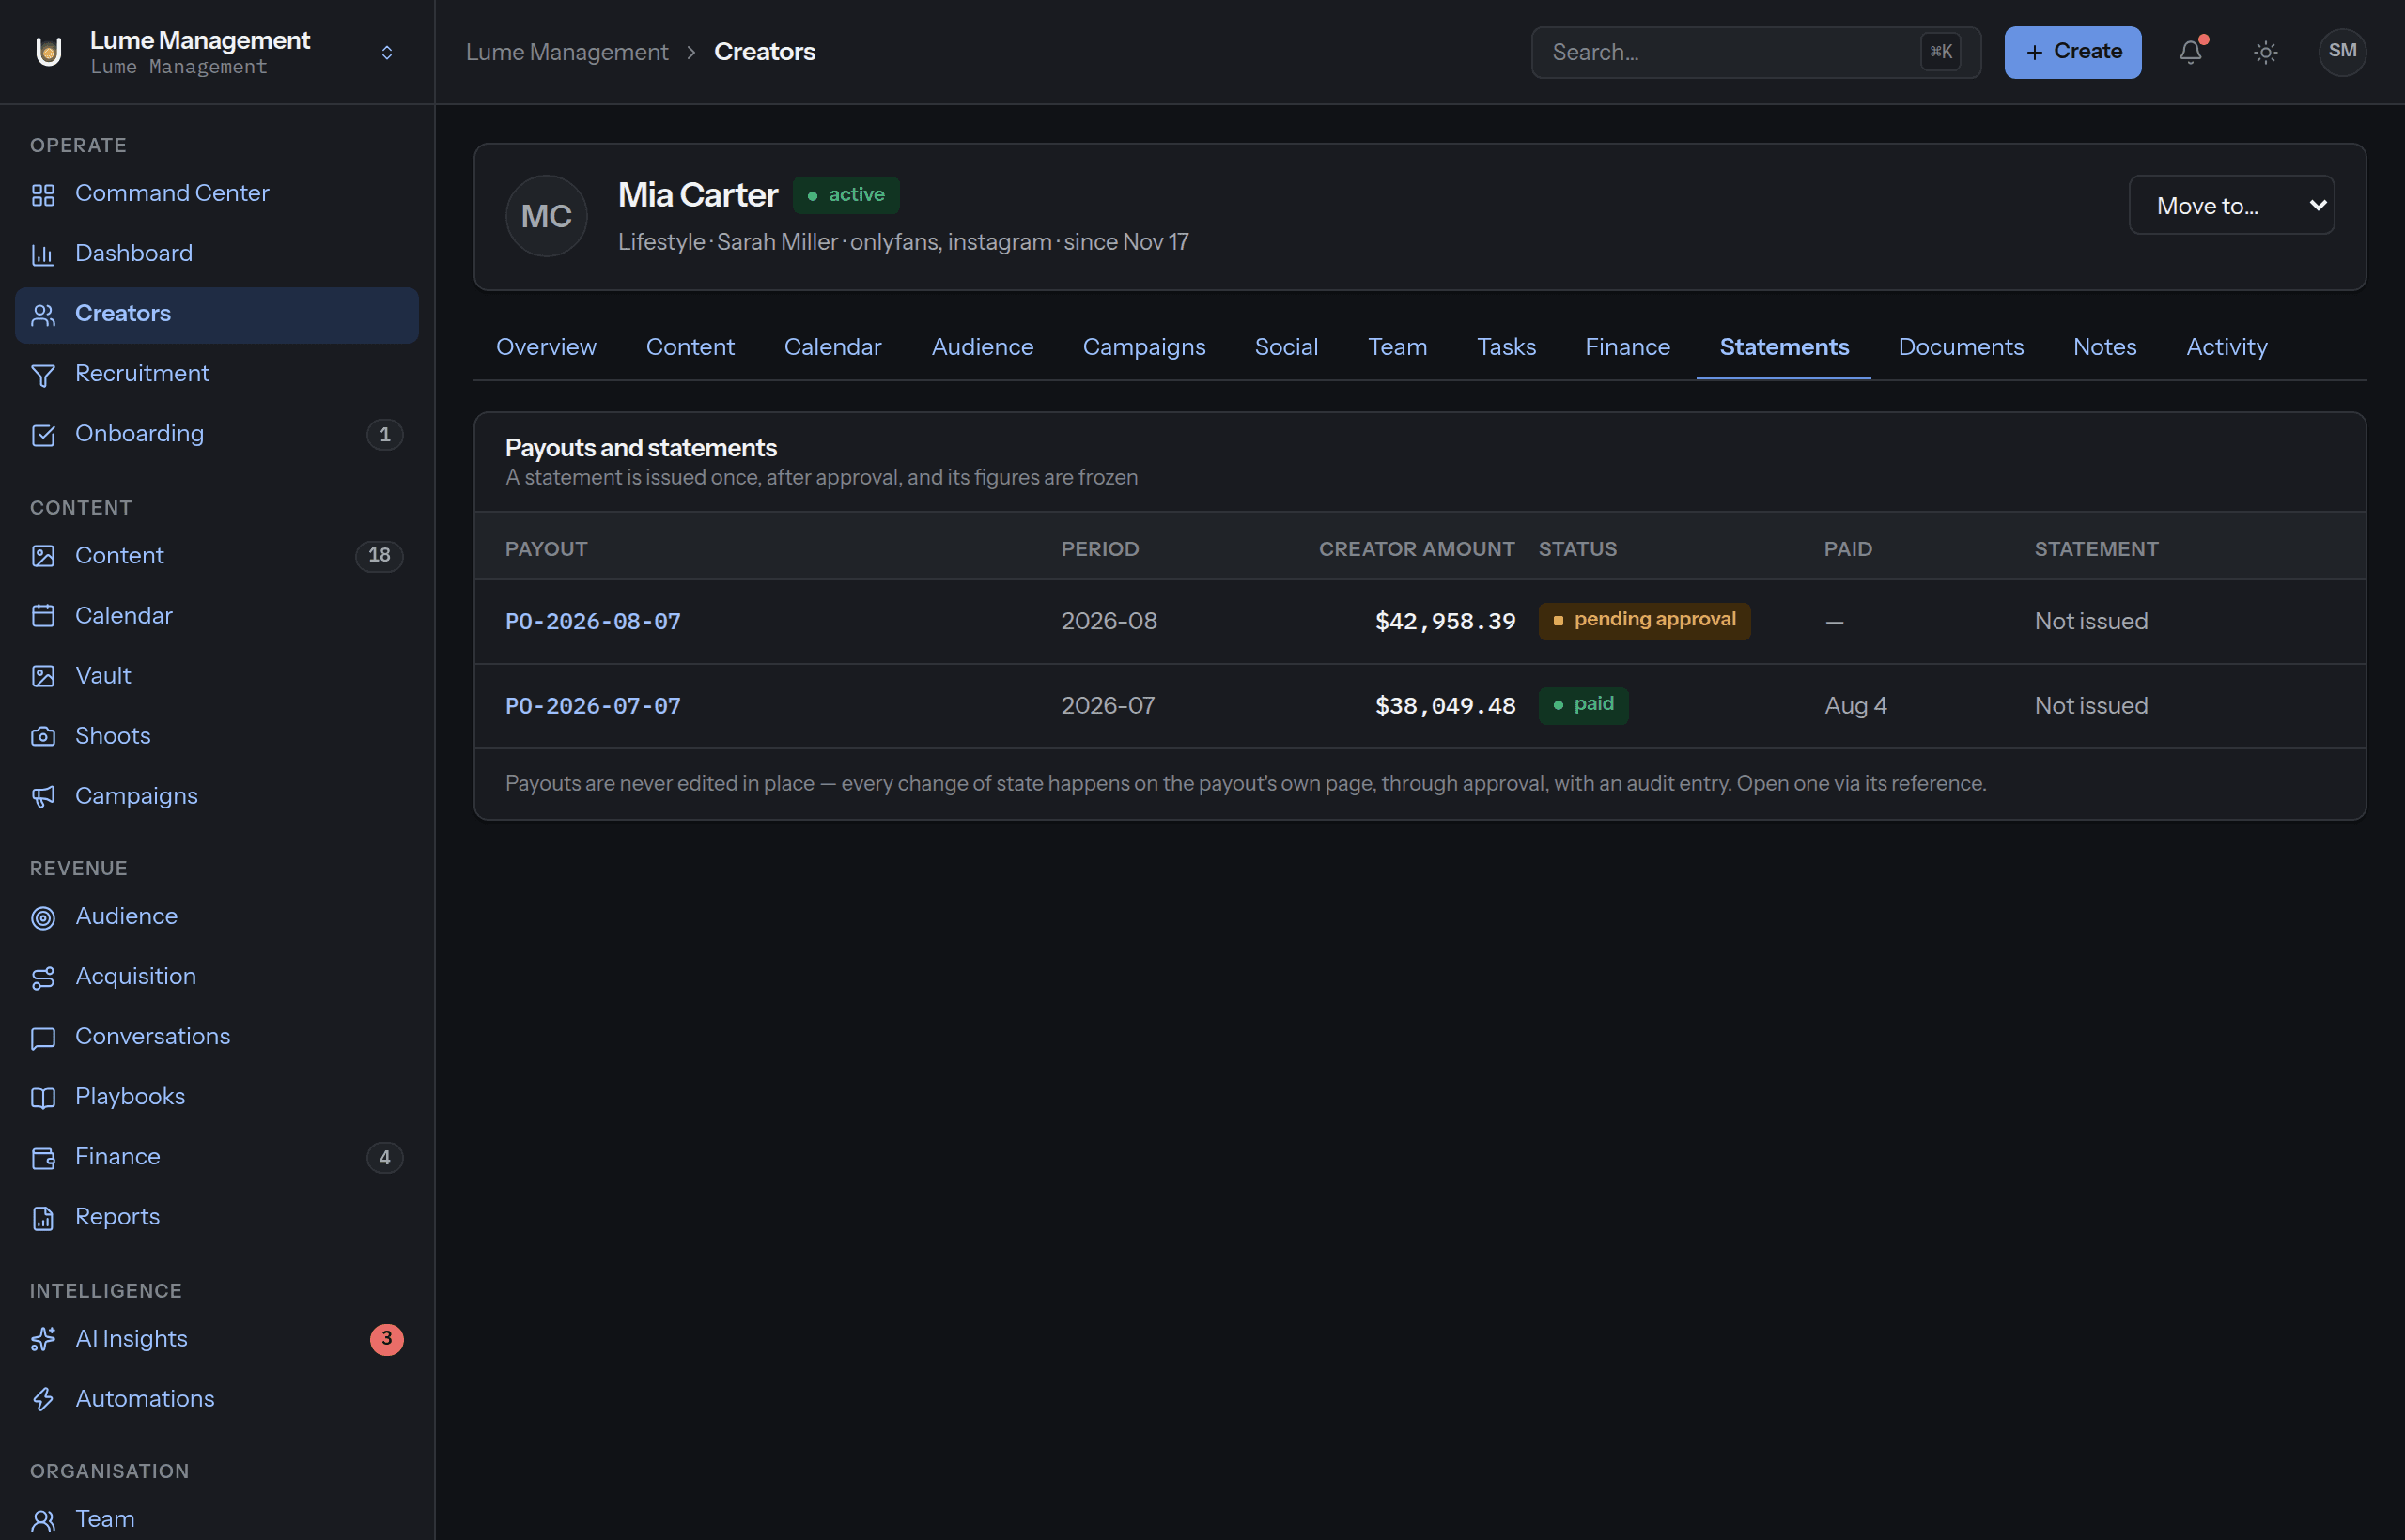Switch to the Overview tab
The width and height of the screenshot is (2405, 1540).
point(545,347)
